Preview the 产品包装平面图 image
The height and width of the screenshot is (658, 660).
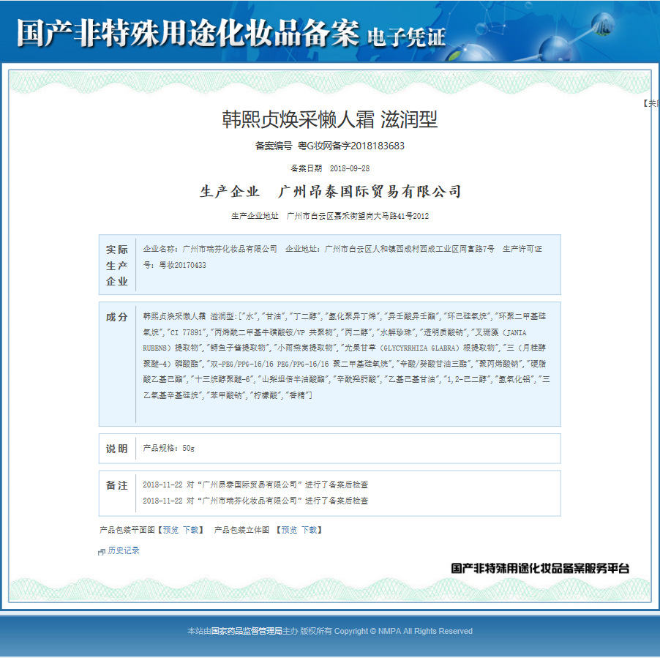(x=170, y=530)
